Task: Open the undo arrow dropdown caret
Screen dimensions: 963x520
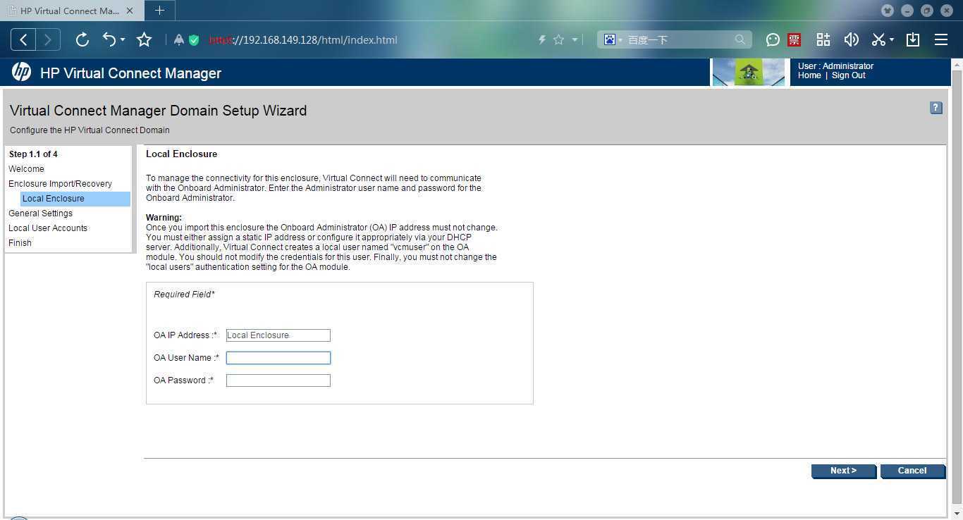Action: point(123,40)
